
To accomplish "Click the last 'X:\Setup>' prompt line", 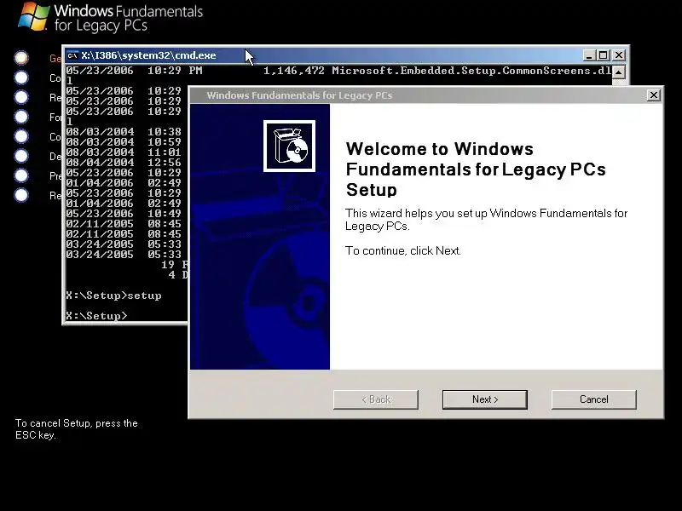I will click(96, 315).
